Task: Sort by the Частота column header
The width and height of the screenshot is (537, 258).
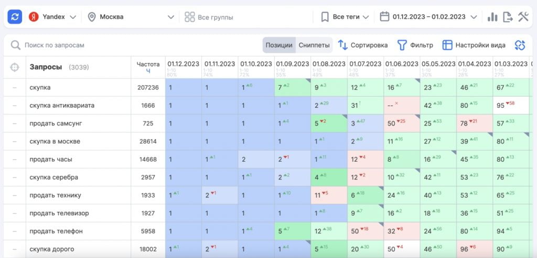Action: pyautogui.click(x=148, y=67)
